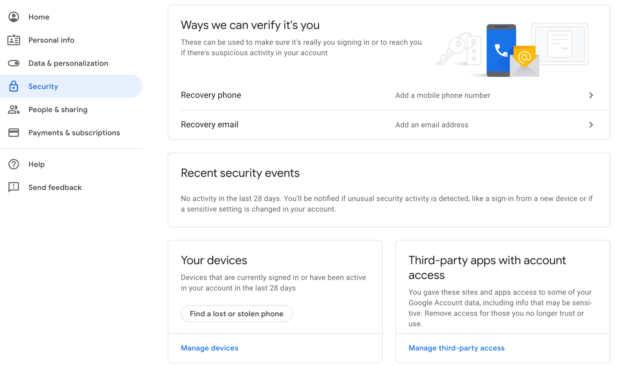620x371 pixels.
Task: Click the Data & personalization toggle icon
Action: [14, 63]
